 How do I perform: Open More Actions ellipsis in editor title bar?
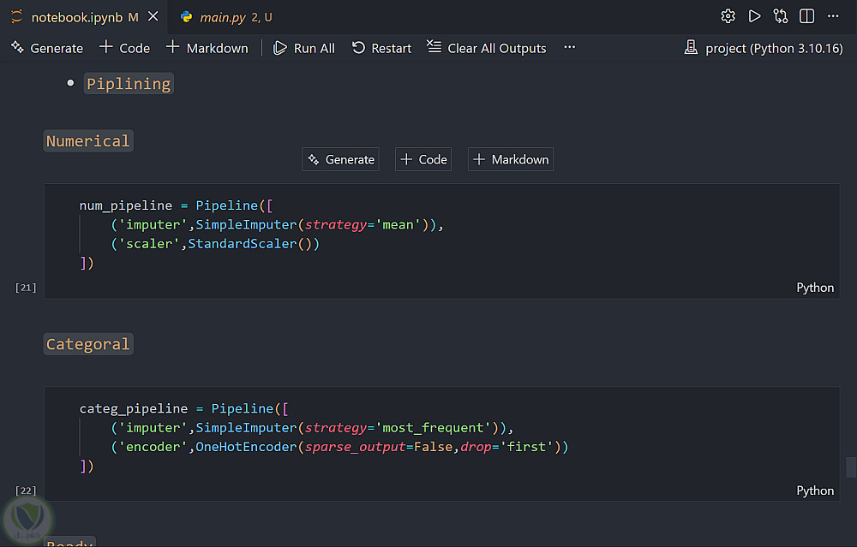833,16
